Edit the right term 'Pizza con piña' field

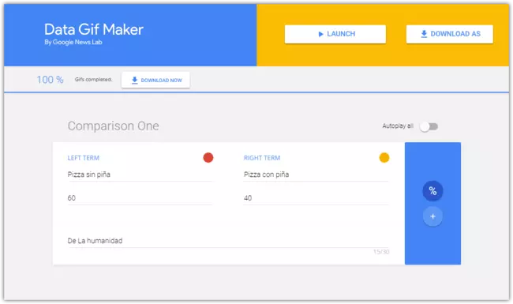click(316, 175)
